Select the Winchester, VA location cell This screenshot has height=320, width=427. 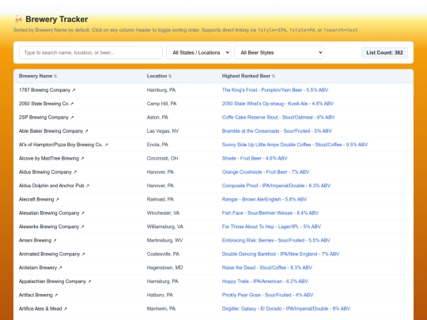[163, 213]
